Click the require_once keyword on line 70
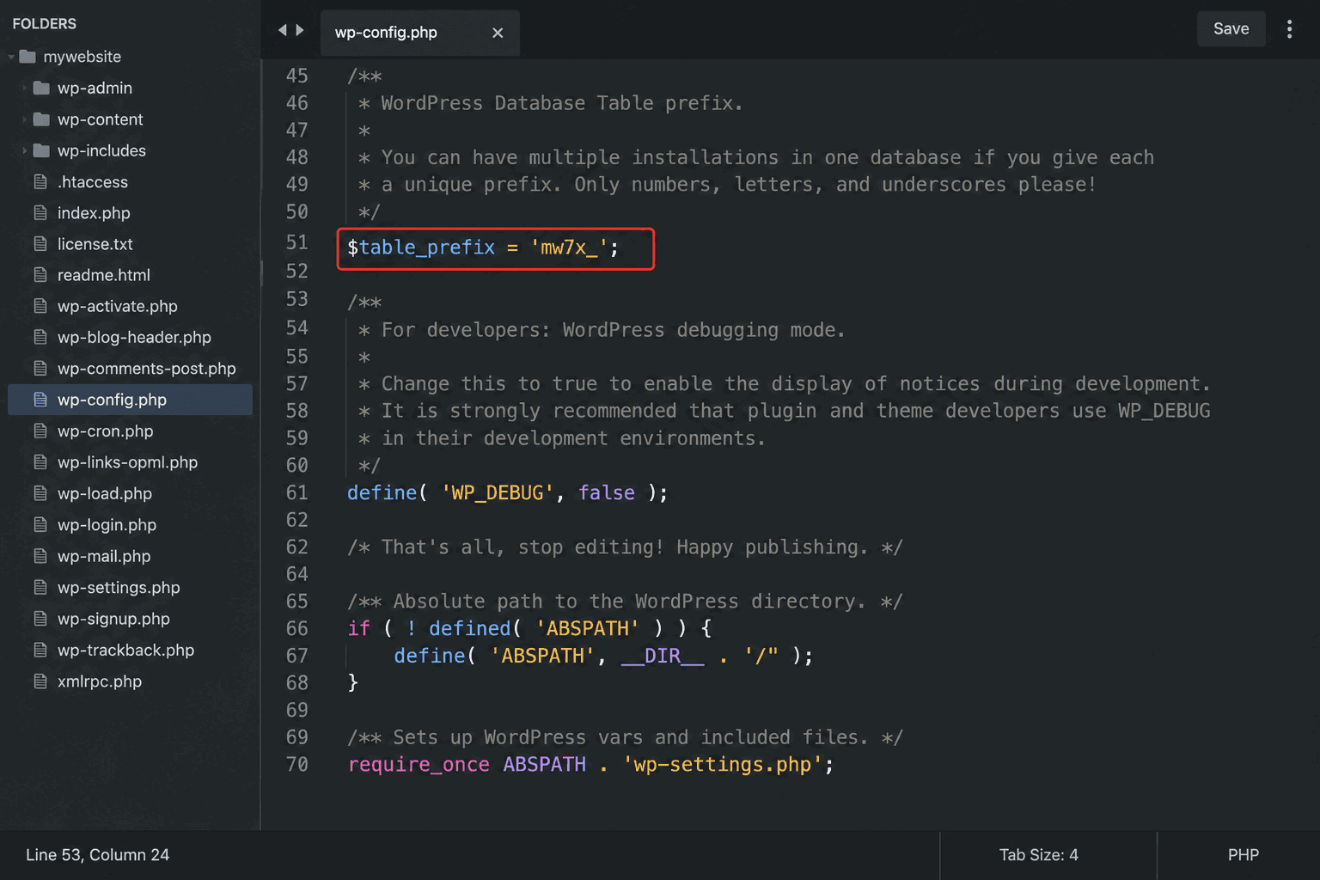This screenshot has width=1320, height=880. click(x=419, y=765)
